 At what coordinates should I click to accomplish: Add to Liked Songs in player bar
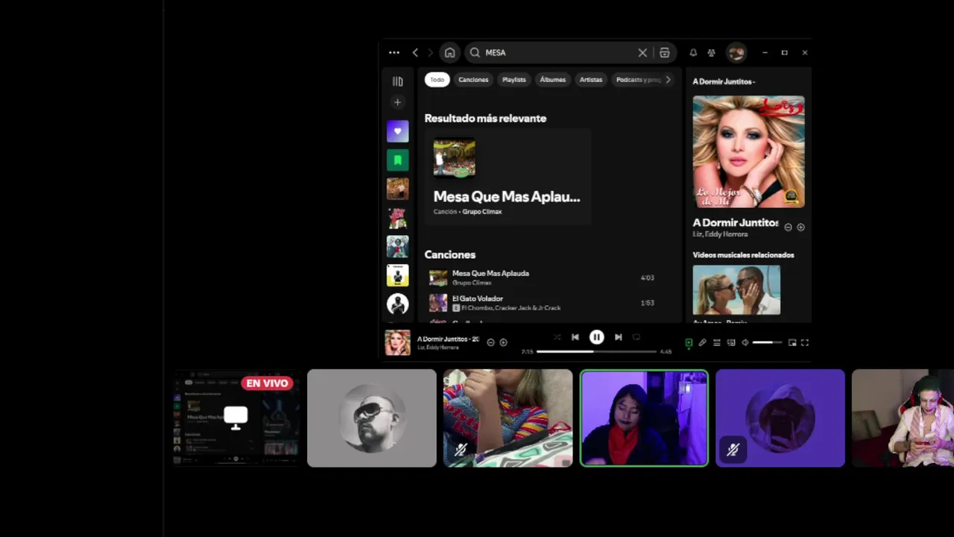503,342
